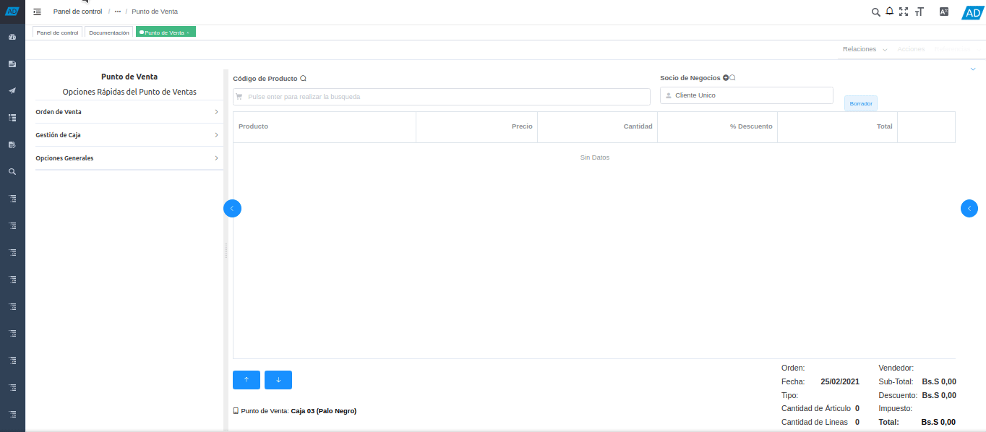Screen dimensions: 986x432
Task: Expand the Gestión de Caja section
Action: tap(129, 134)
